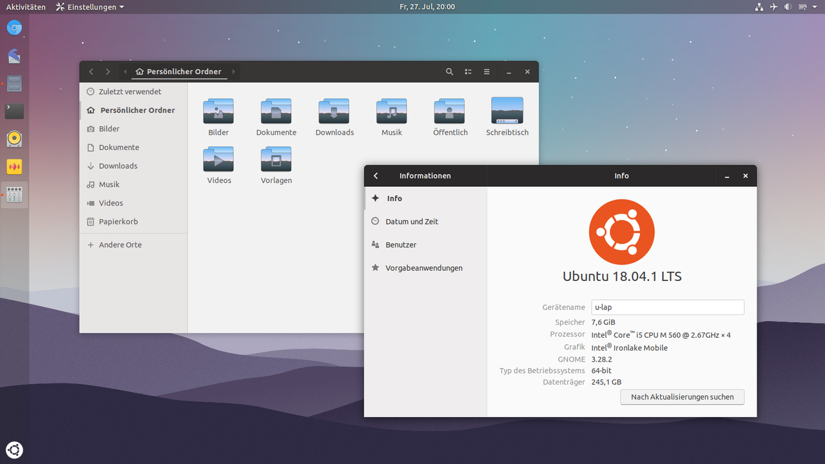Open the Bilder folder icon
825x464 pixels.
coord(218,111)
